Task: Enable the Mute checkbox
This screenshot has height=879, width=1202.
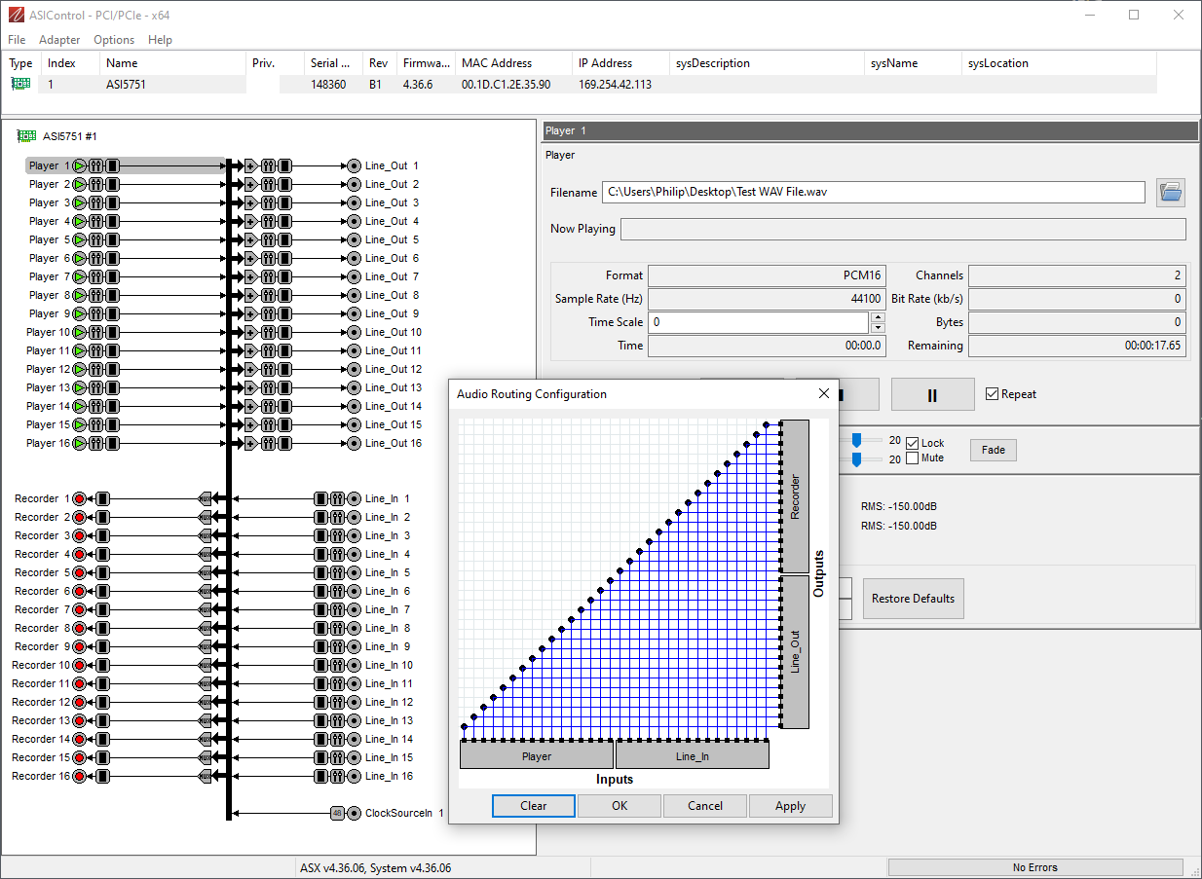Action: (x=912, y=458)
